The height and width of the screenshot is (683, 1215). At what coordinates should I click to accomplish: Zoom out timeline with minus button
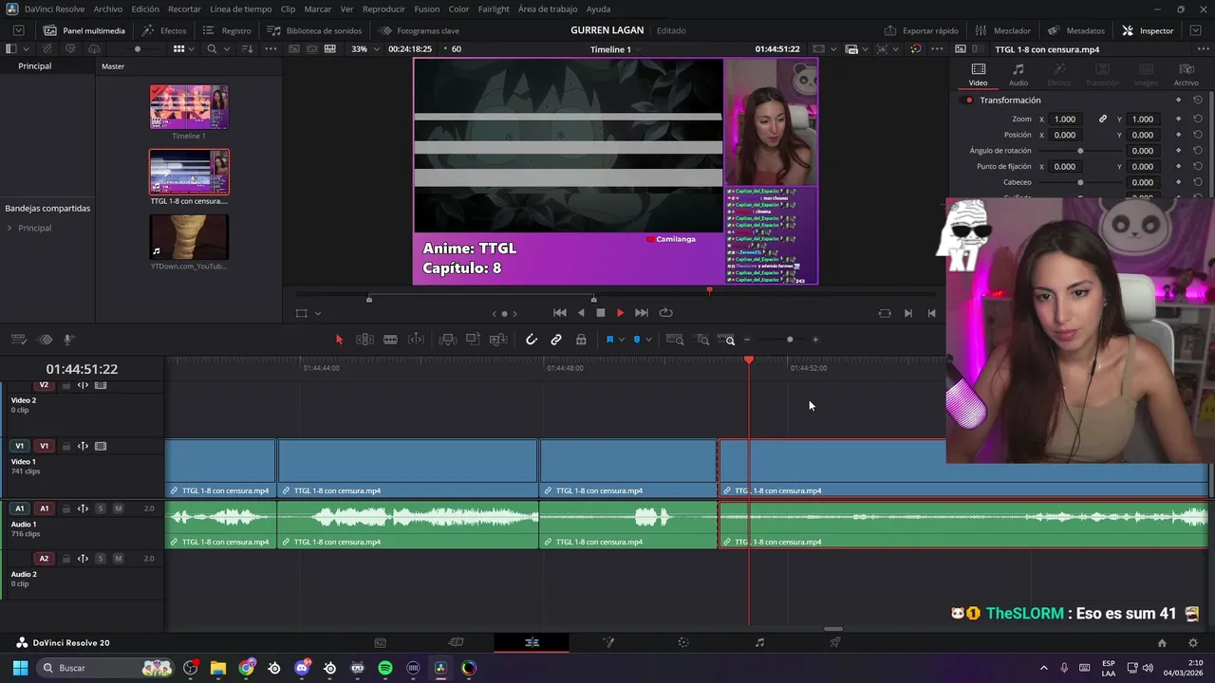(x=747, y=340)
